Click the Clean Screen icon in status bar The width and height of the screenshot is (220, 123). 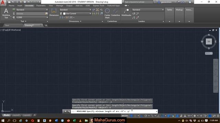214,116
